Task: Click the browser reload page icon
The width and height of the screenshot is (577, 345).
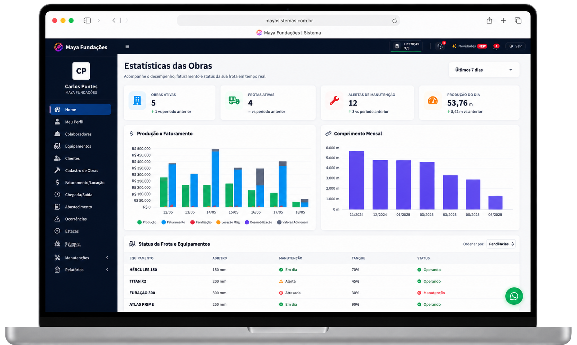Action: tap(395, 21)
